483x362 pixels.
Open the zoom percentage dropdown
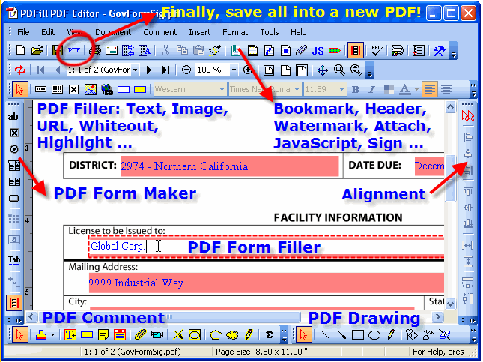[234, 70]
